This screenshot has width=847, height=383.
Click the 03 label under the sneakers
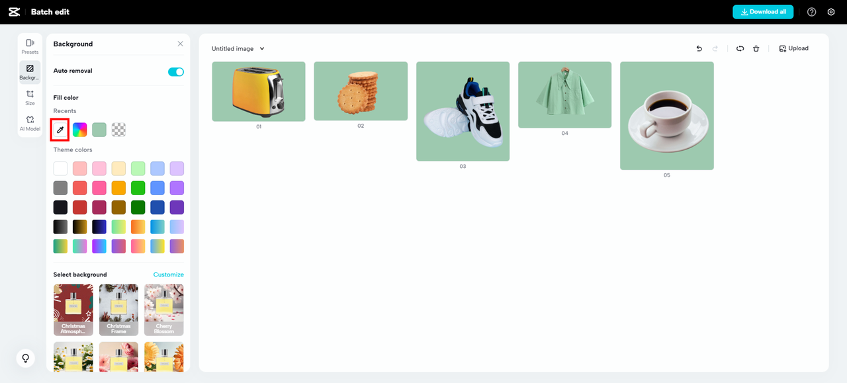(463, 167)
